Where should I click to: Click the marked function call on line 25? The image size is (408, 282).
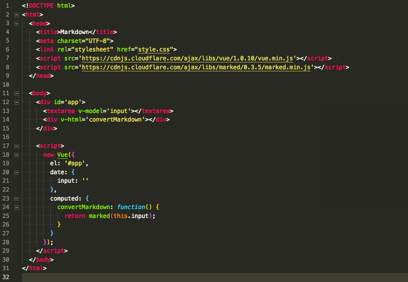[x=99, y=216]
